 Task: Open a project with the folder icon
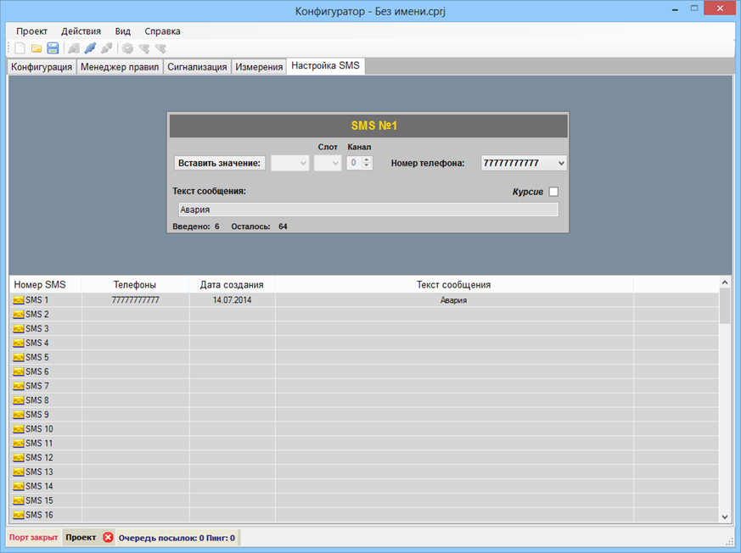tap(36, 48)
